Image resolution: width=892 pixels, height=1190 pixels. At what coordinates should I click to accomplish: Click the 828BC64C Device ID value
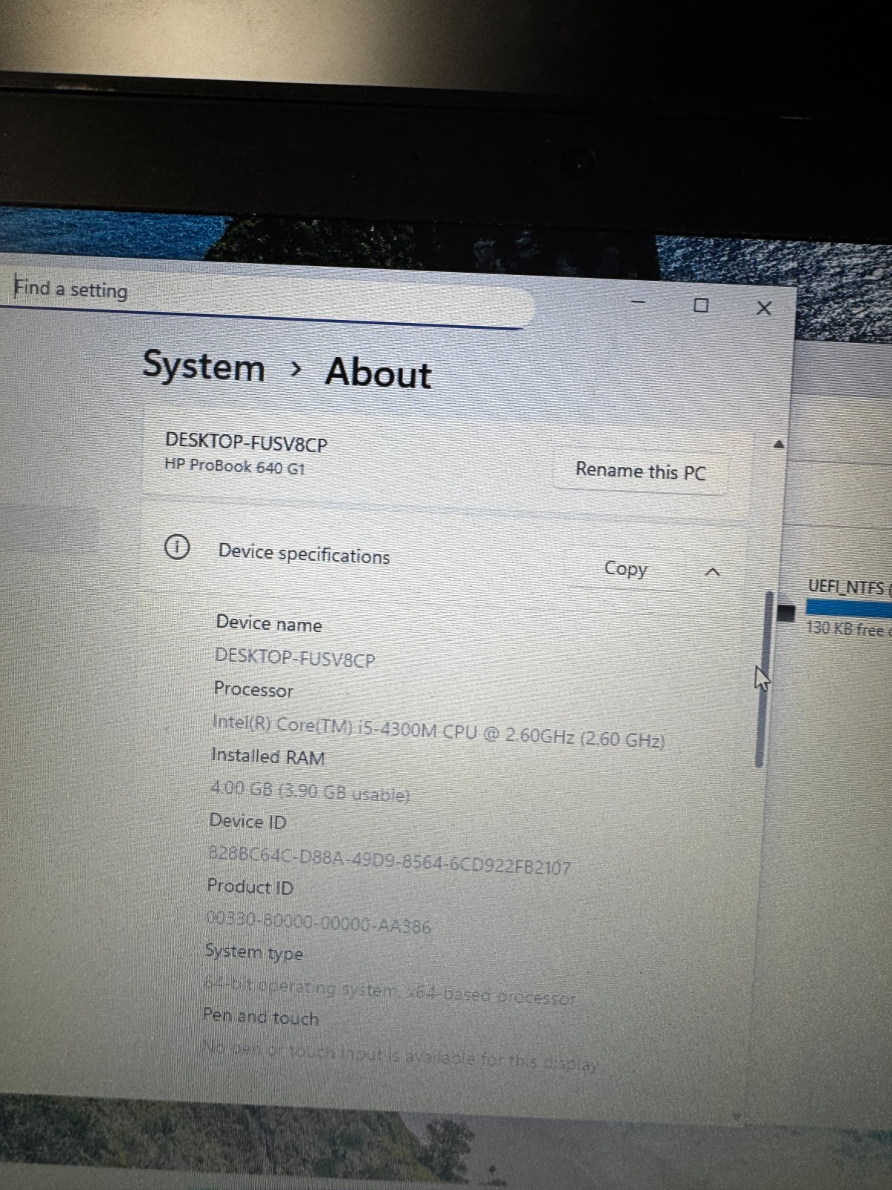pos(390,861)
